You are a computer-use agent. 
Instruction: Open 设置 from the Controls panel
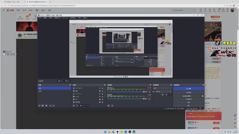pos(189,102)
